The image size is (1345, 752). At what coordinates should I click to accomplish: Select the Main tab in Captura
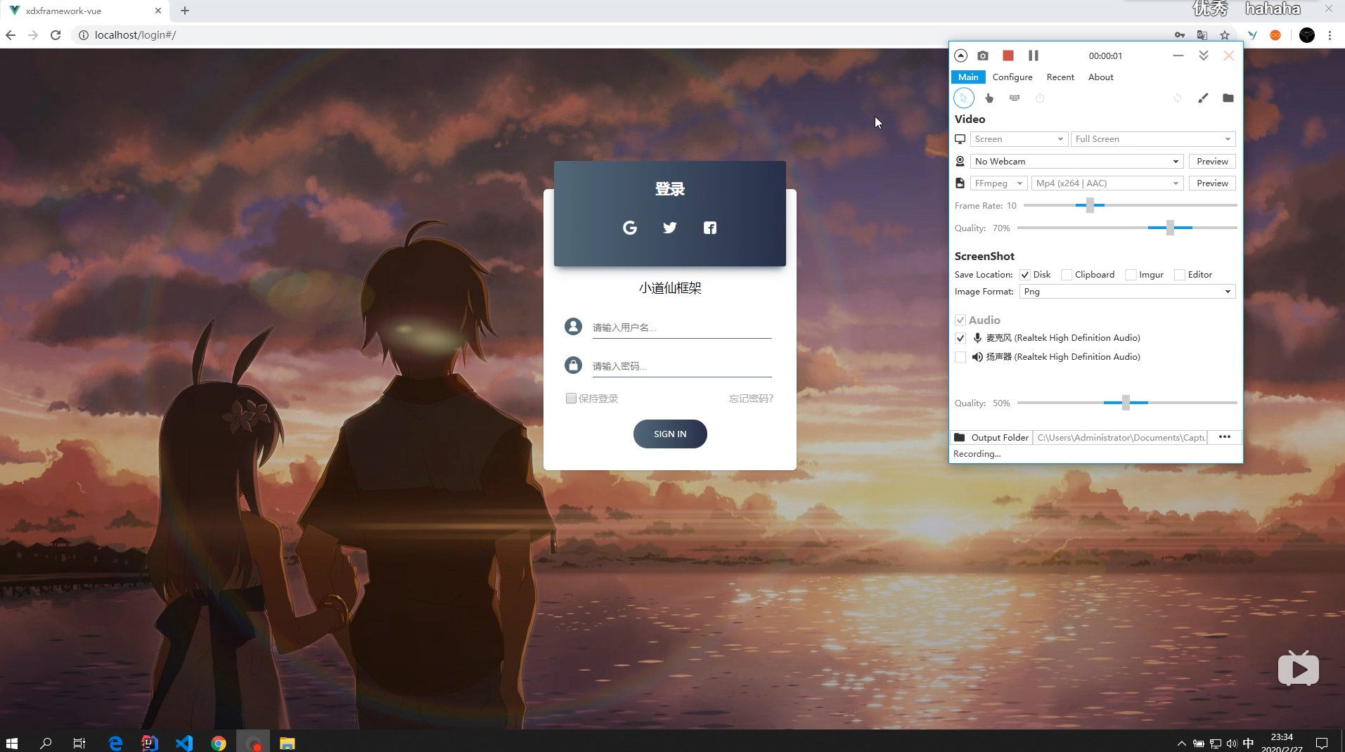[968, 77]
